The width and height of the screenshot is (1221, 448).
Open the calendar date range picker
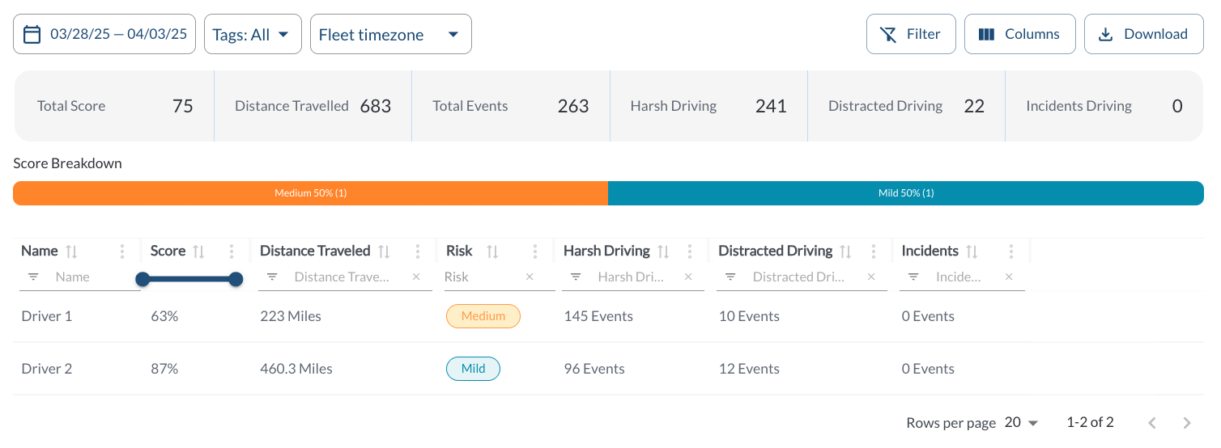click(104, 34)
